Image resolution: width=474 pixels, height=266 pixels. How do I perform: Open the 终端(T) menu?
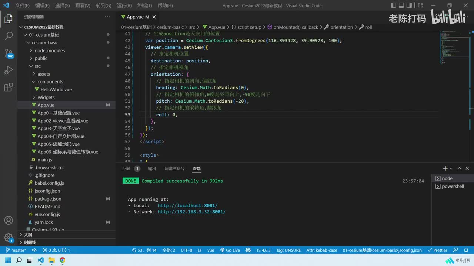144,6
